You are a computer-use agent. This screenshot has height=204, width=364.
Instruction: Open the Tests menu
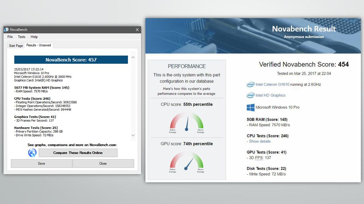coord(22,37)
